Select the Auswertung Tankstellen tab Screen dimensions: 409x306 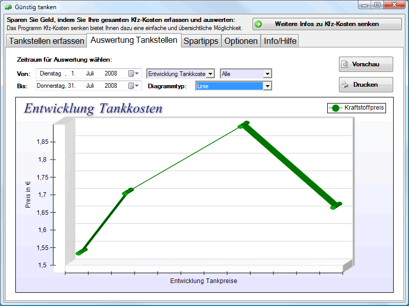coord(134,40)
